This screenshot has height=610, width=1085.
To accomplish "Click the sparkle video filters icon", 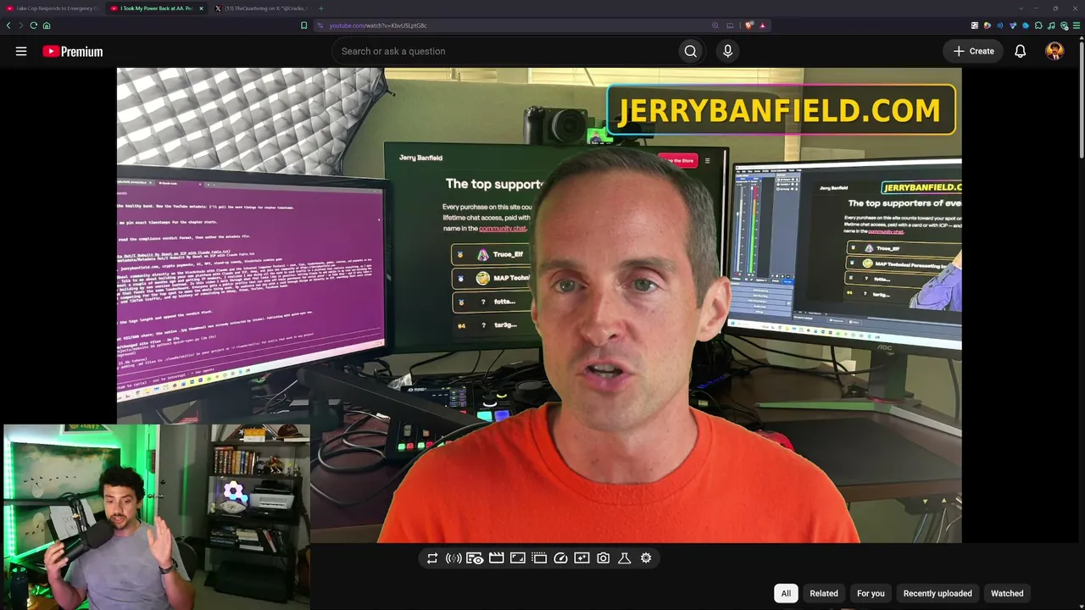I will coord(581,558).
